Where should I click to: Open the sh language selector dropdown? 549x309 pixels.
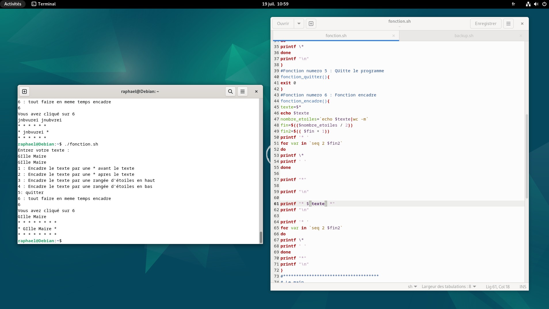click(x=412, y=287)
